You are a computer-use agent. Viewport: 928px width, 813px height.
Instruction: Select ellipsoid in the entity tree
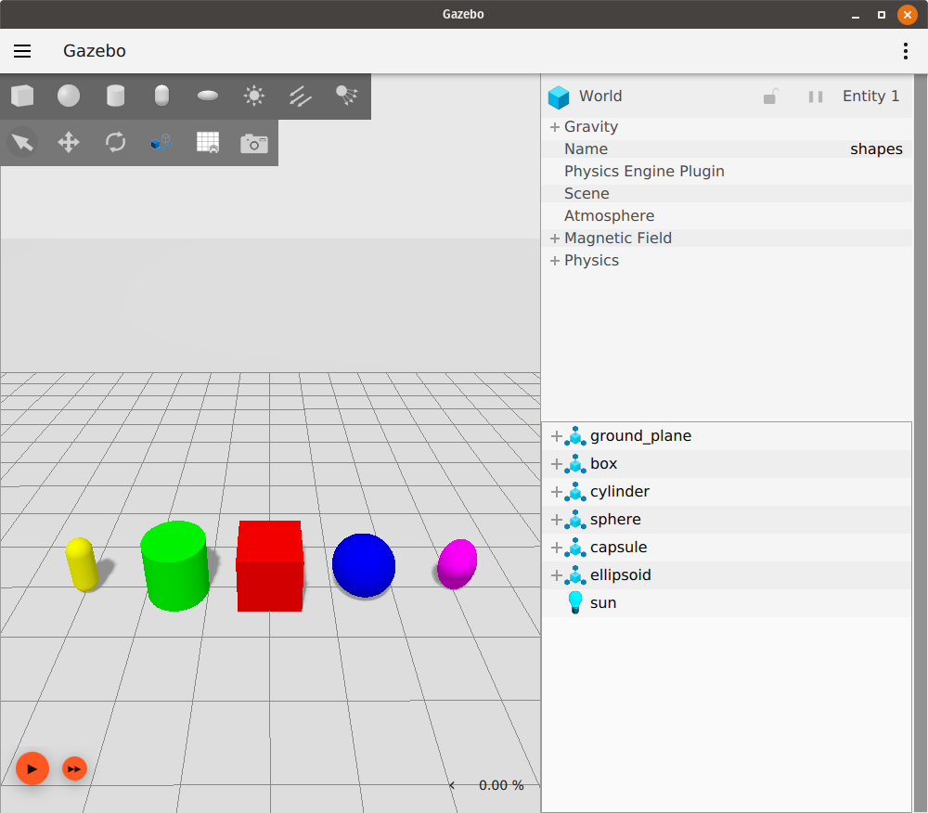point(620,575)
